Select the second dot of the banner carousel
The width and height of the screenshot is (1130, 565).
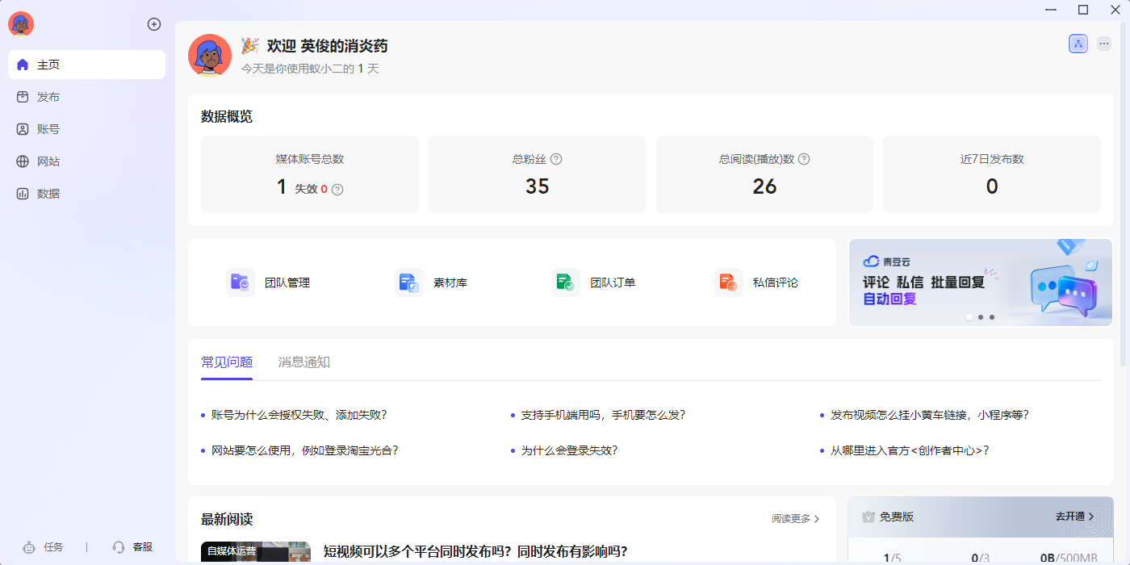click(x=981, y=317)
